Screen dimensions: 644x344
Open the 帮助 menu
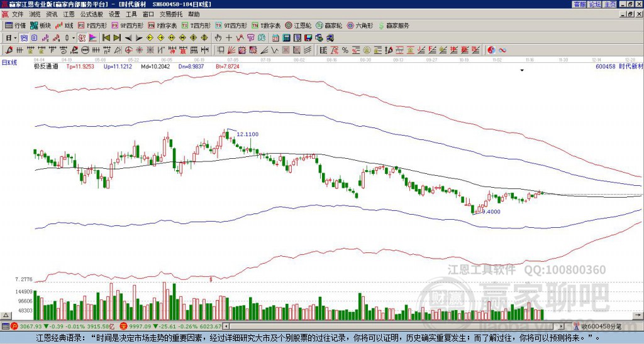[x=194, y=14]
